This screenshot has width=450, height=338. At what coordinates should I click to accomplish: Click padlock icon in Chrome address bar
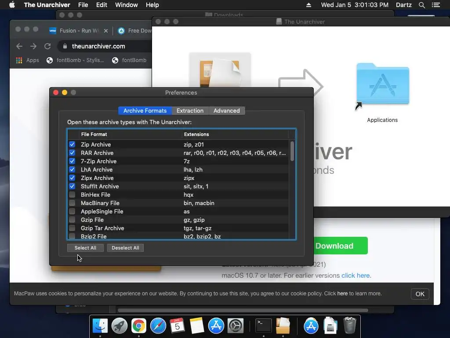coord(65,46)
